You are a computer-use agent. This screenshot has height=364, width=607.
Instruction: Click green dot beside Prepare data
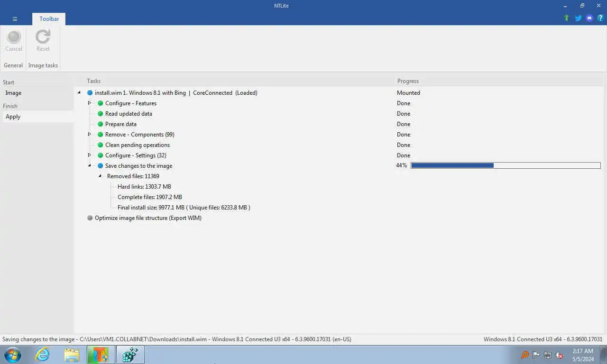(x=100, y=124)
